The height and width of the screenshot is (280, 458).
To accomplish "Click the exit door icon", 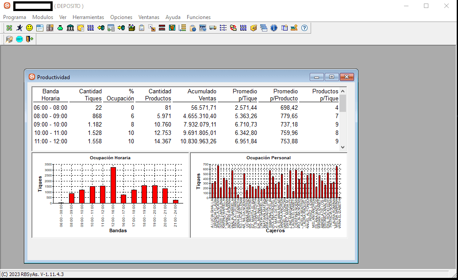I will point(30,39).
